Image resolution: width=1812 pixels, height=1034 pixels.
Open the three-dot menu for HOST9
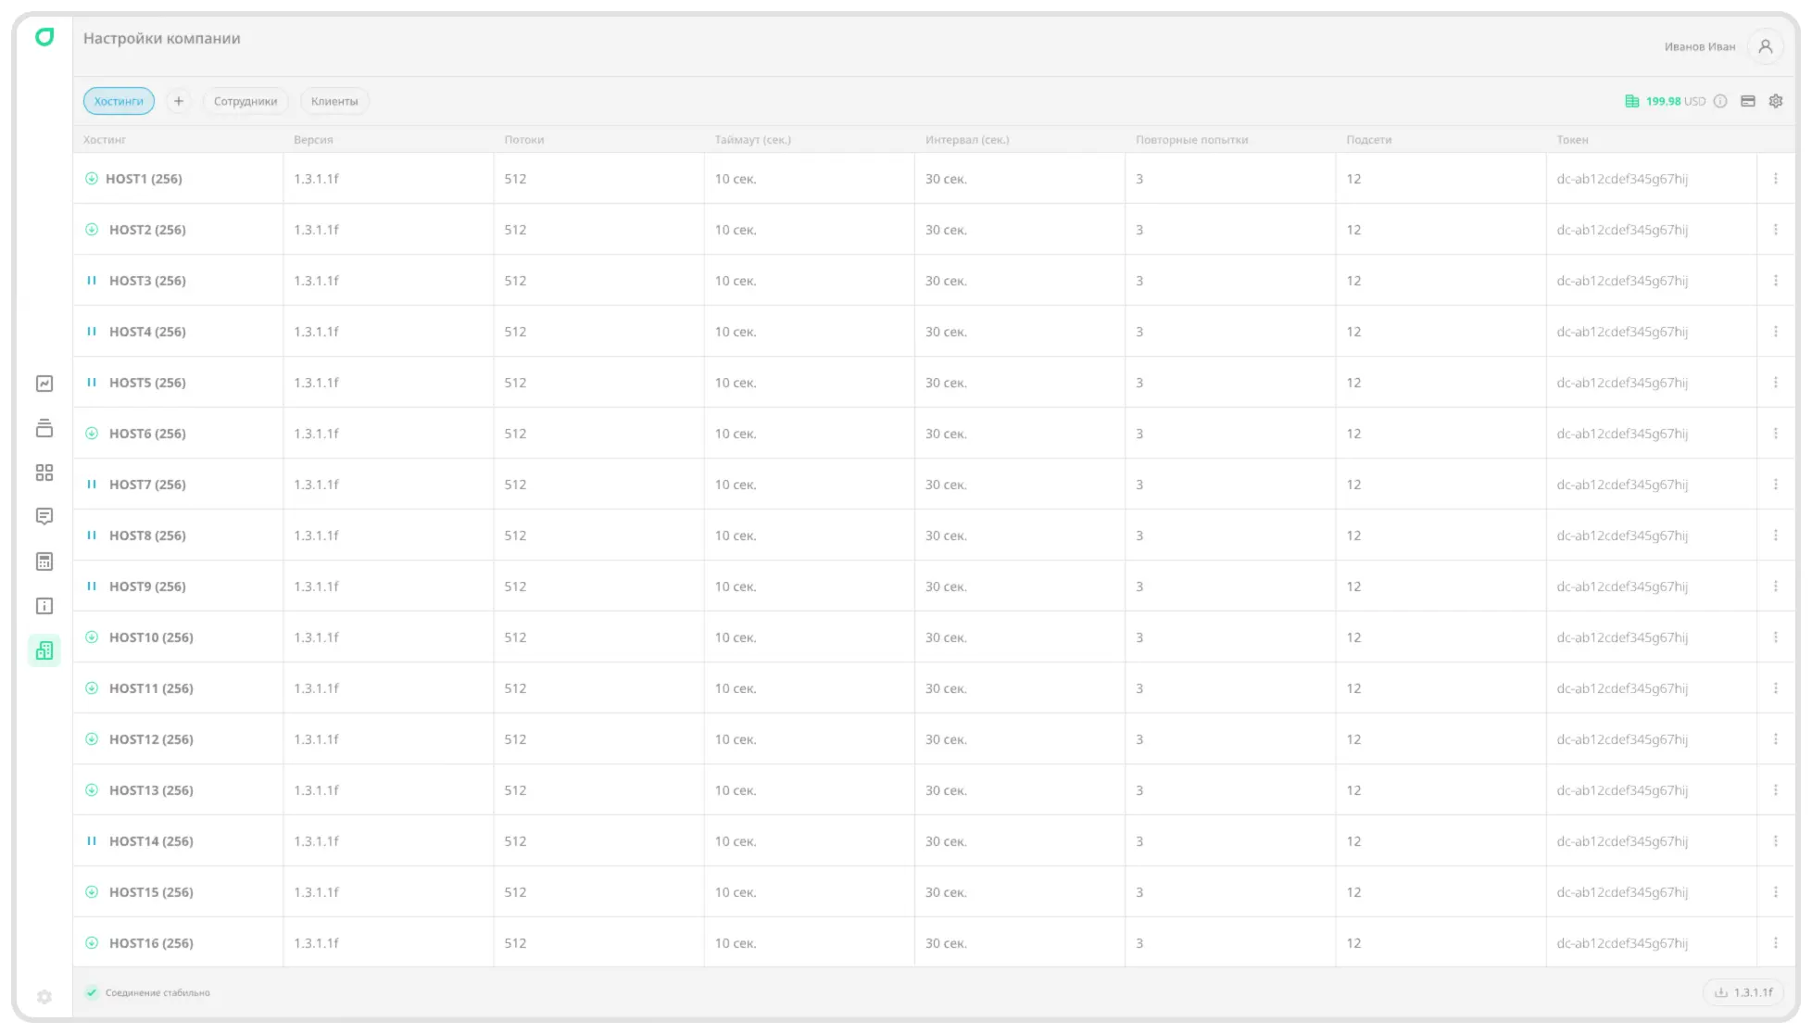1776,586
